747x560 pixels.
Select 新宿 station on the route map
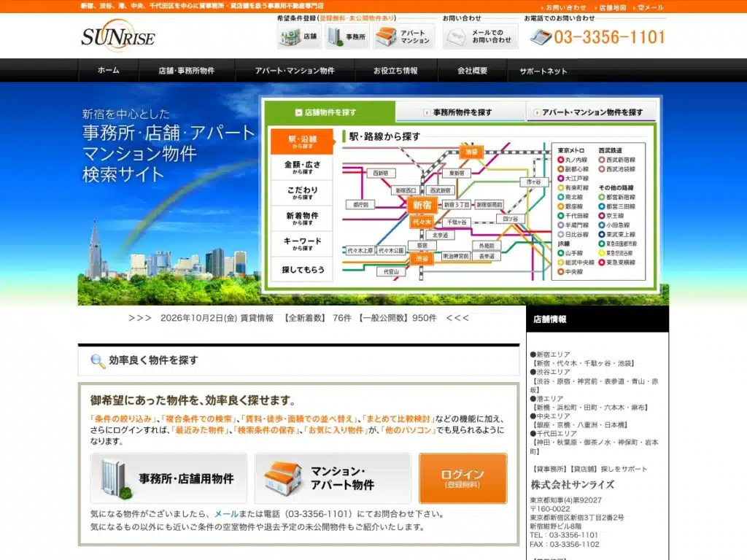422,205
